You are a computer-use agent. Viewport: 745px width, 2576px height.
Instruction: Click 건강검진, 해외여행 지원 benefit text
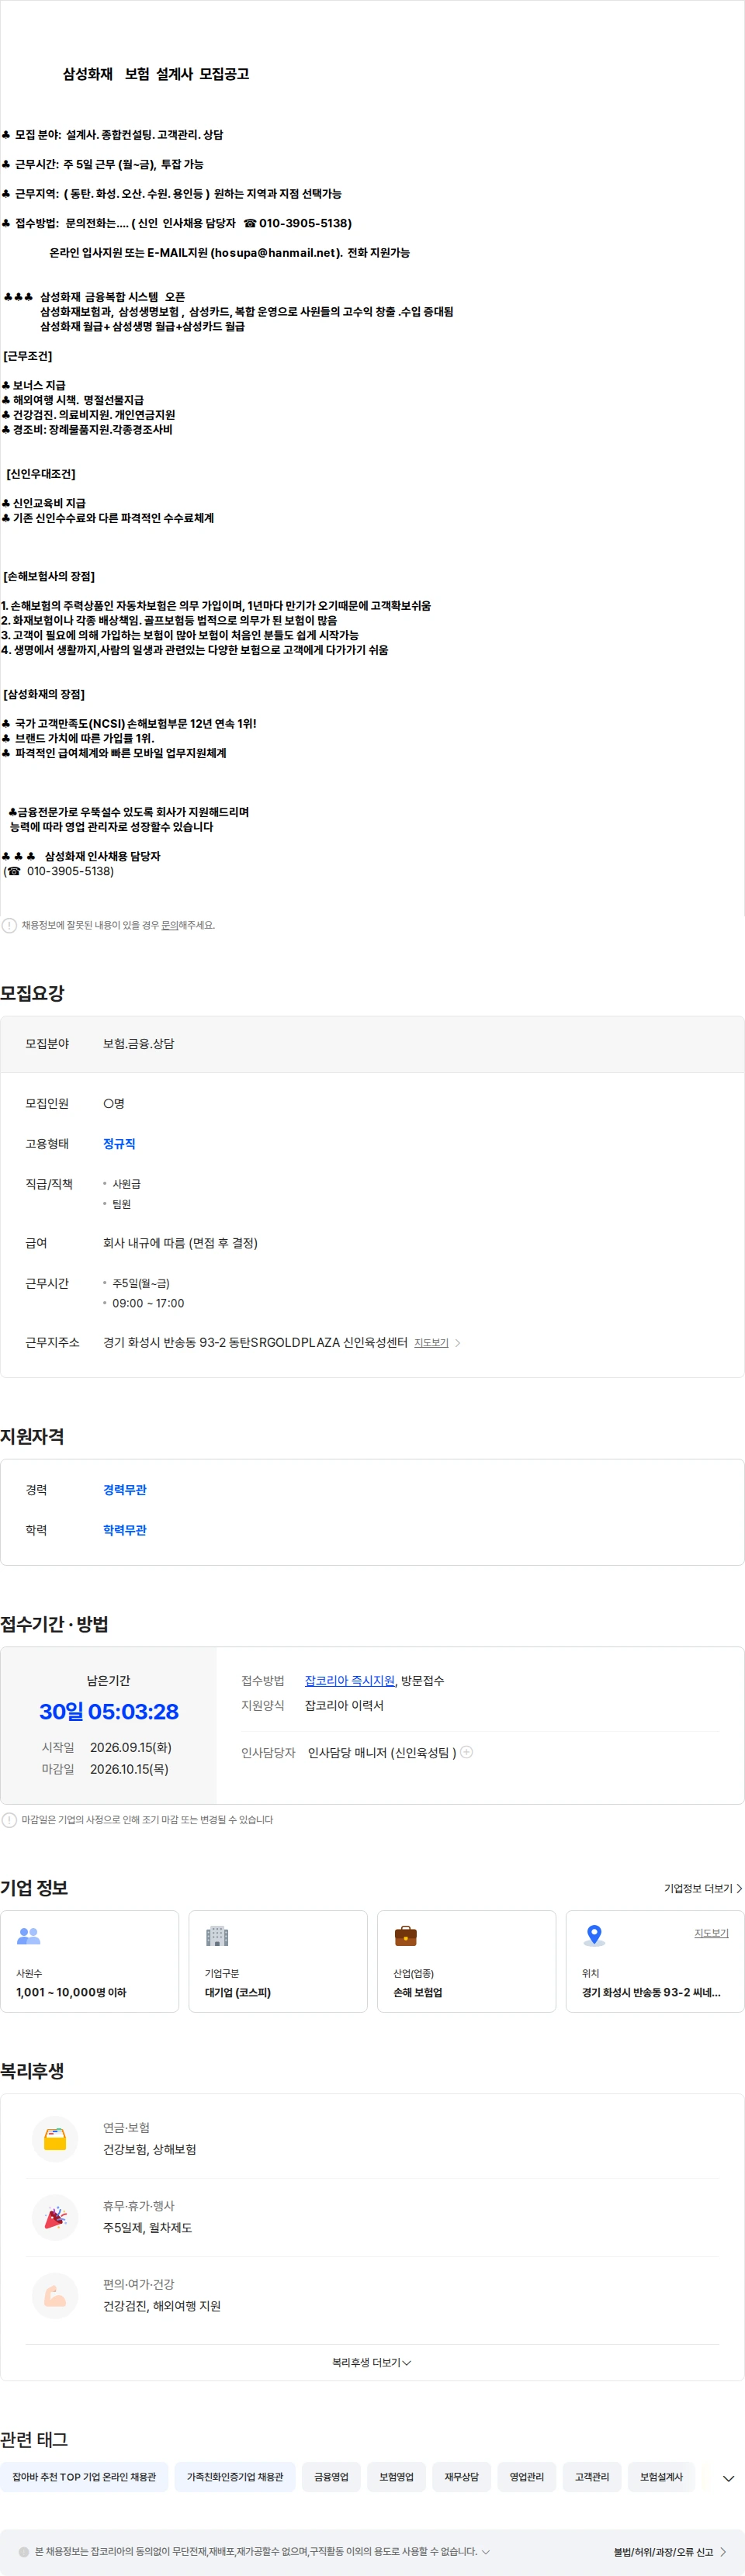(x=162, y=2305)
